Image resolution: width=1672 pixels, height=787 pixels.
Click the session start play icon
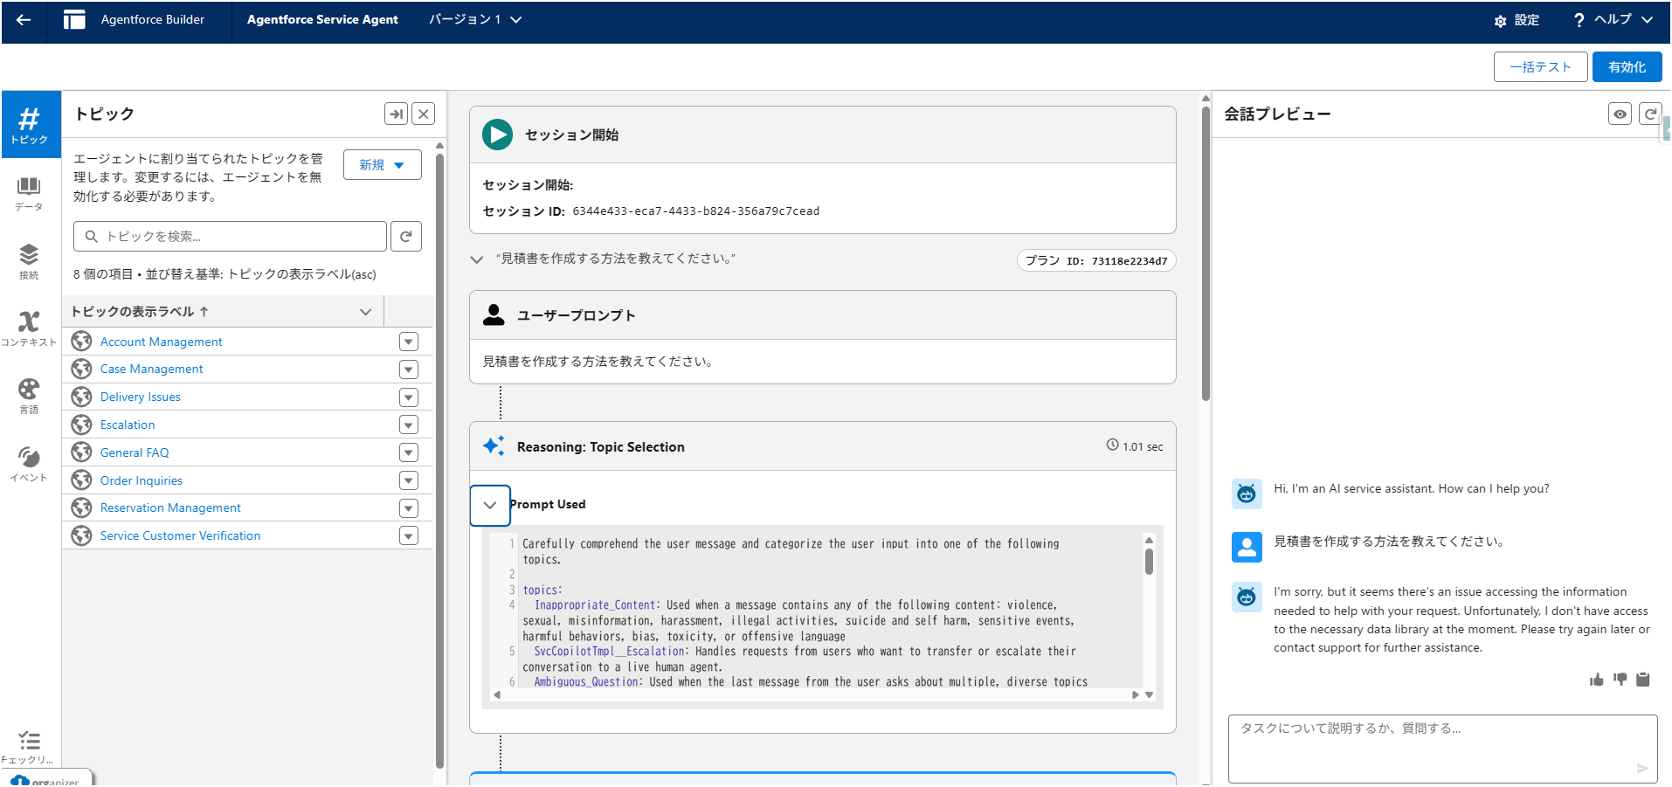498,135
